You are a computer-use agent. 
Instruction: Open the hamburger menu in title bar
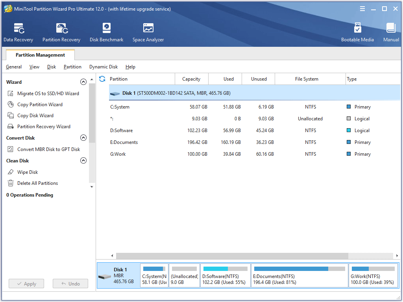coord(362,9)
